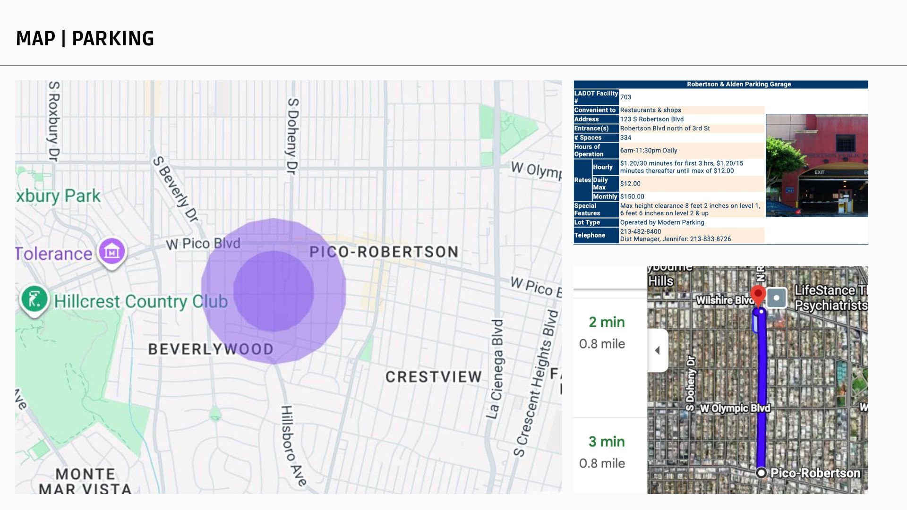Screen dimensions: 907x510
Task: Click the max height clearance special features cell
Action: tap(692, 209)
